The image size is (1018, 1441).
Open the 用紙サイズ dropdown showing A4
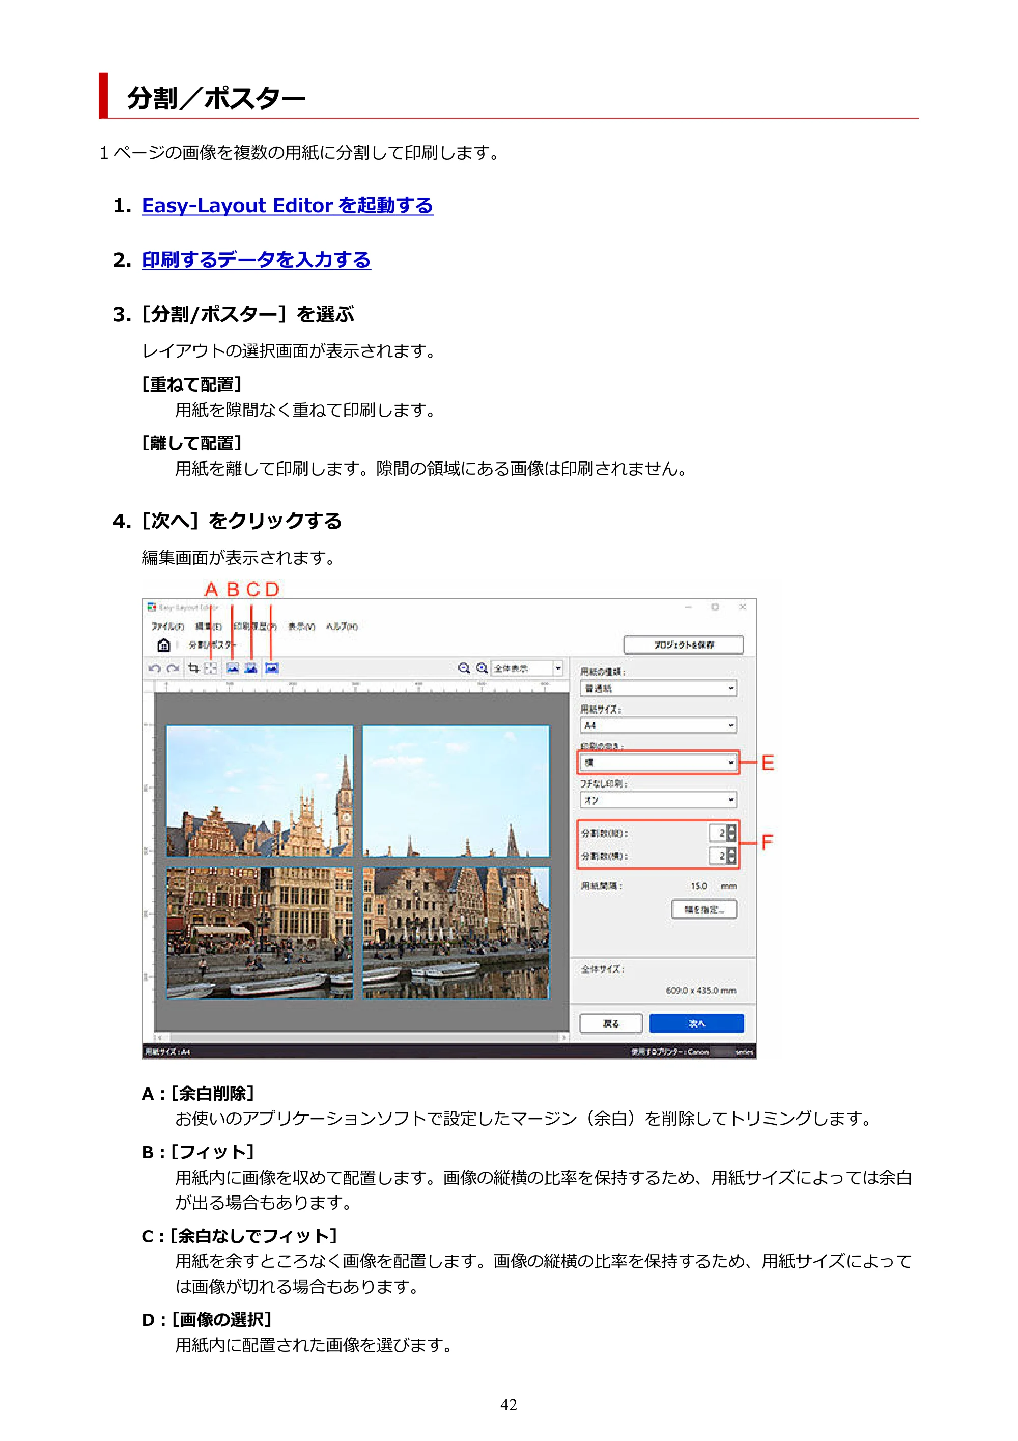(x=658, y=725)
